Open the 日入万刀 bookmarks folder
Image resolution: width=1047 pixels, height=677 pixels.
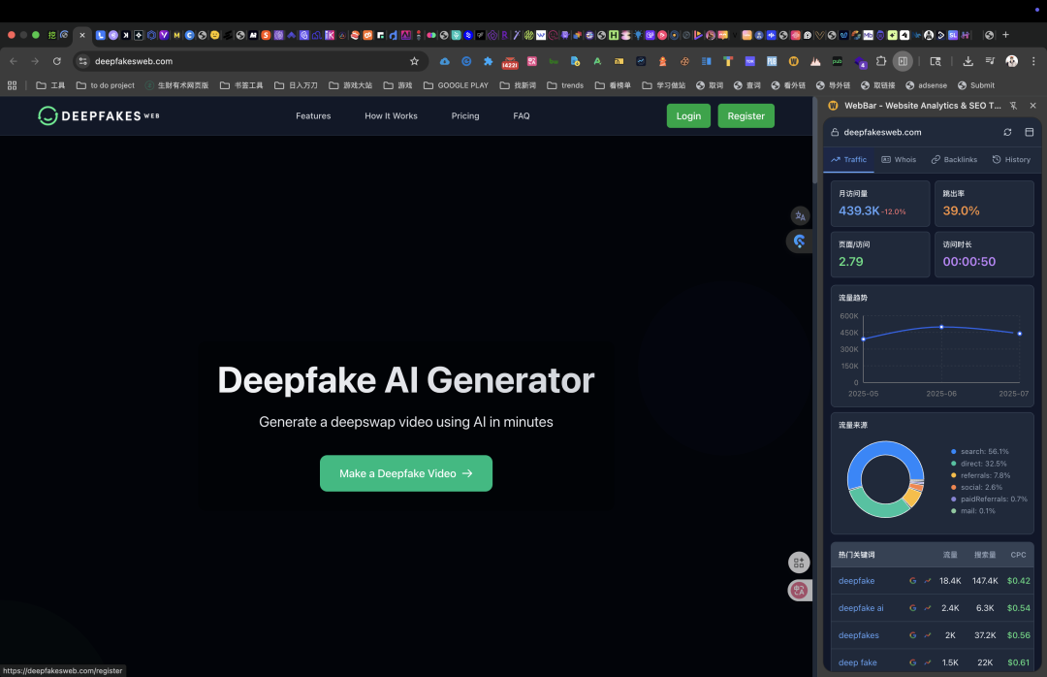tap(296, 85)
